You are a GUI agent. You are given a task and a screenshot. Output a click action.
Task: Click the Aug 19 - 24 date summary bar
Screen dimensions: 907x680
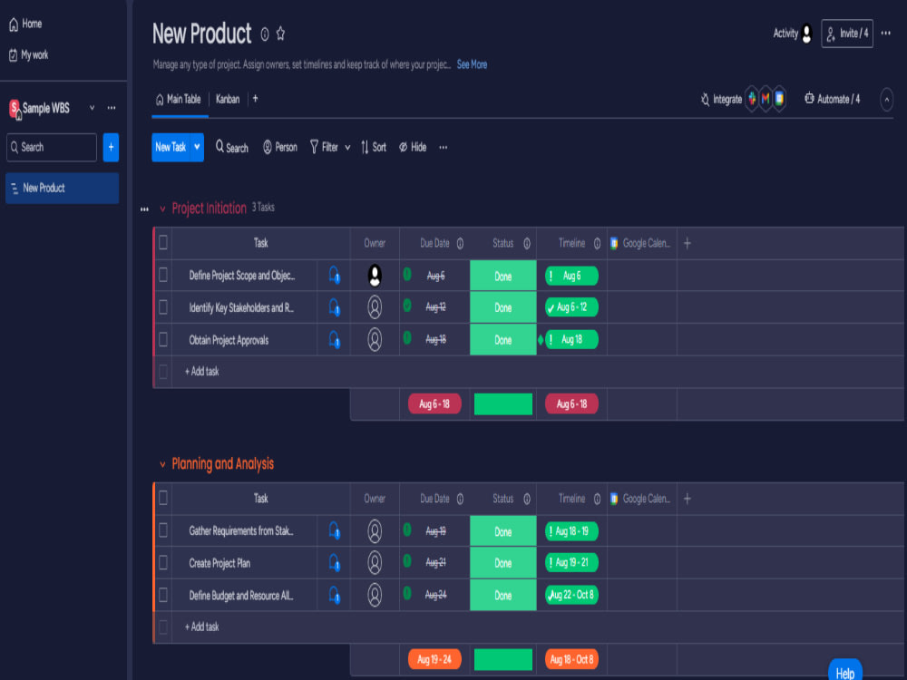tap(434, 659)
